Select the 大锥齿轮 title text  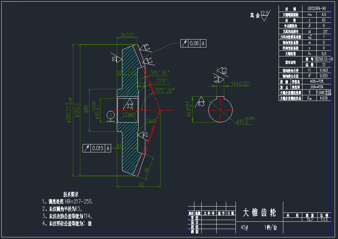[259, 212]
